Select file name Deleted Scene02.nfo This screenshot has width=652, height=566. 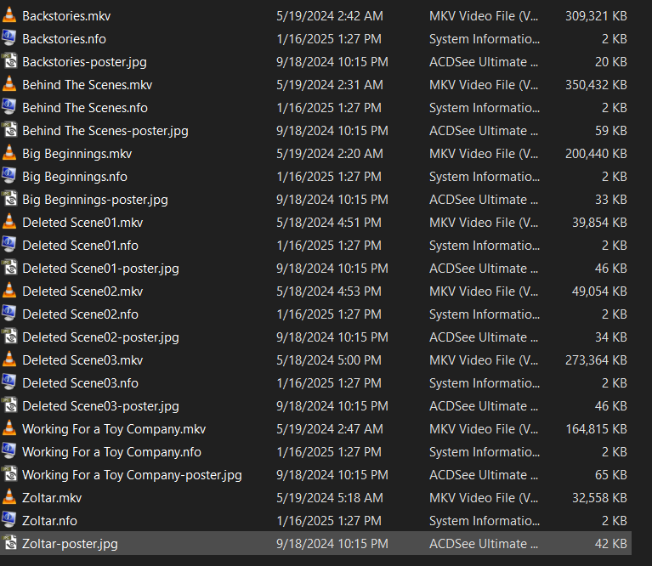pos(80,314)
